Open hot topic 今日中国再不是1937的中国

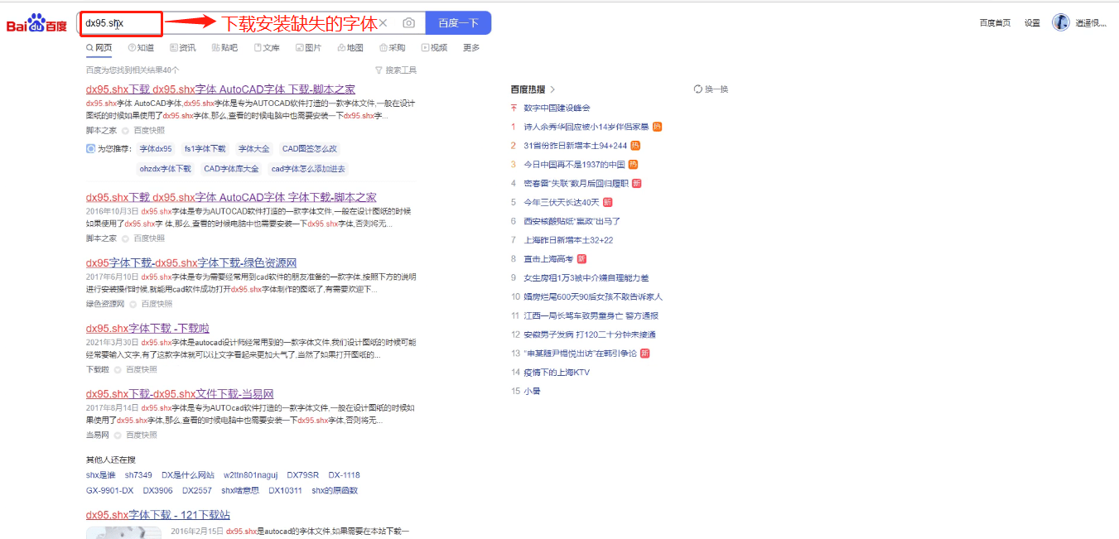point(575,165)
